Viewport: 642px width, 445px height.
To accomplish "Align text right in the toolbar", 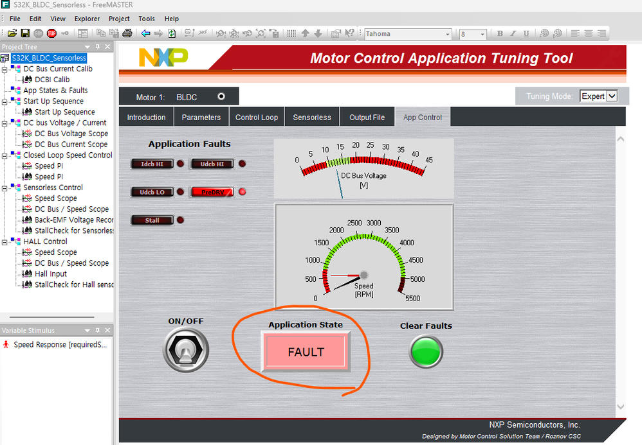I will [x=601, y=33].
